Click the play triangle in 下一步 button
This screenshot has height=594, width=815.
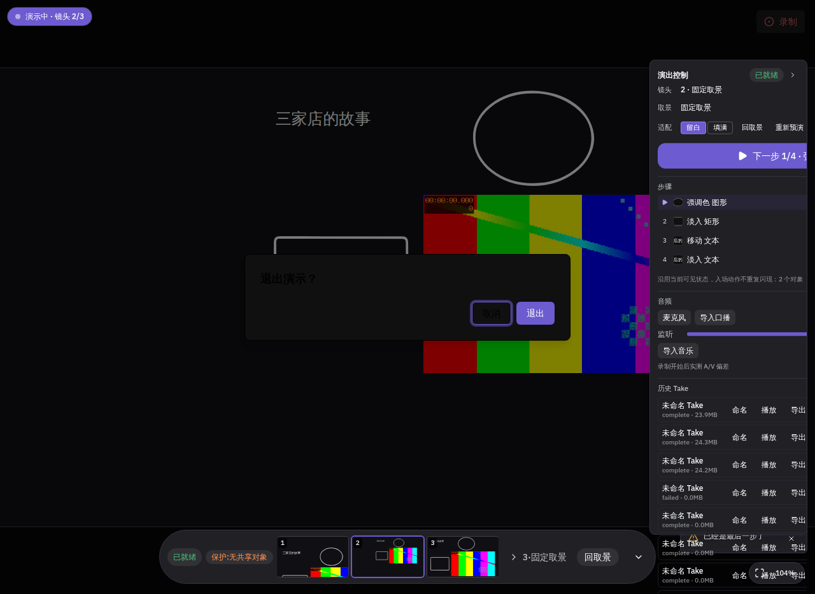tap(742, 156)
